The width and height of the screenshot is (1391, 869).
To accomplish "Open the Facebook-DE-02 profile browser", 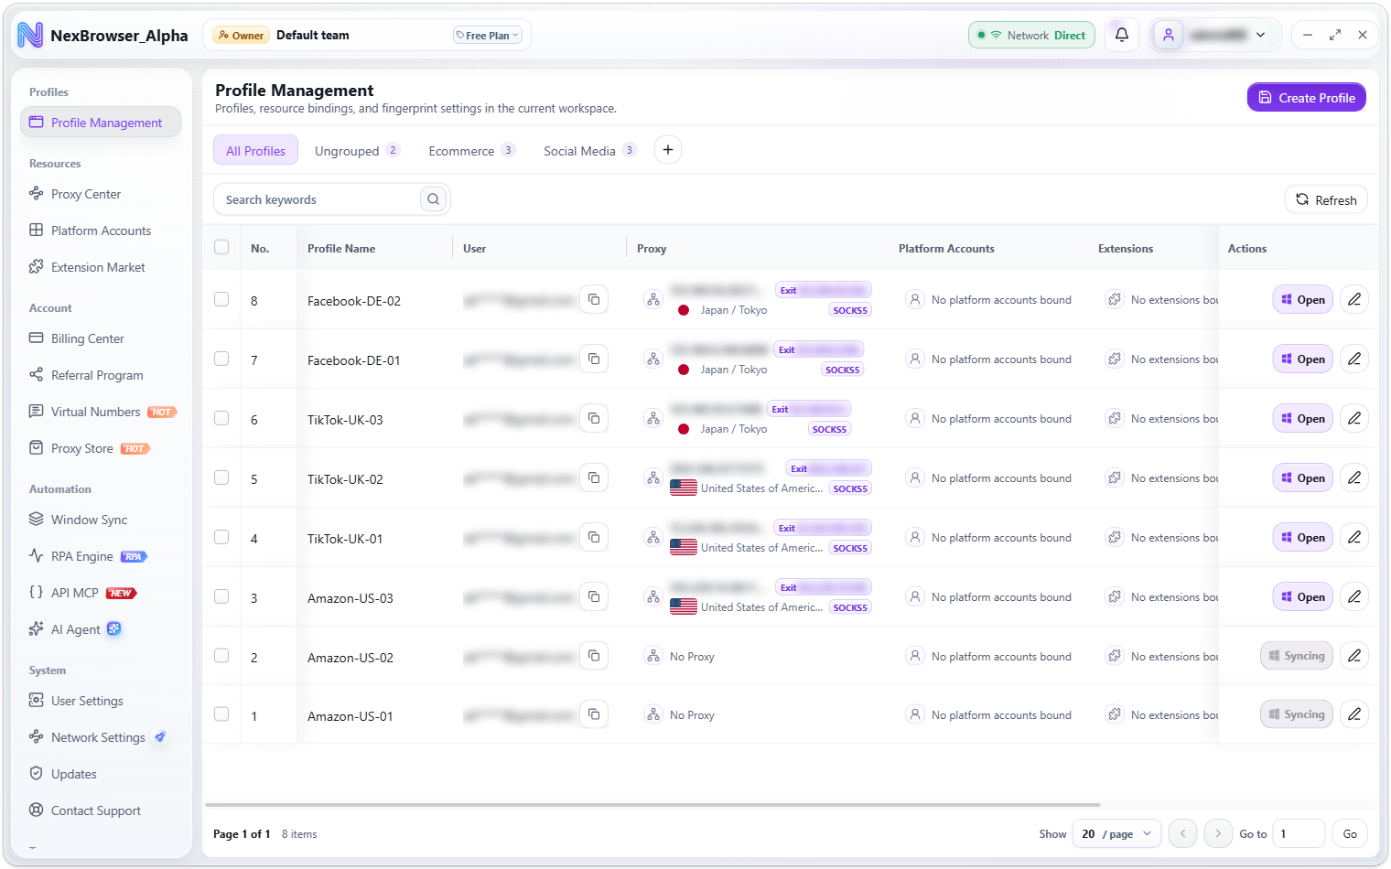I will [1302, 299].
